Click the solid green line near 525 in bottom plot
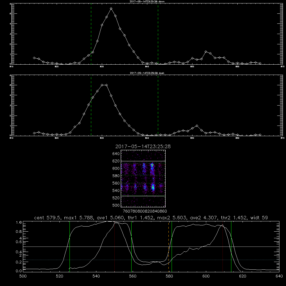The image size is (286, 286). (x=69, y=247)
